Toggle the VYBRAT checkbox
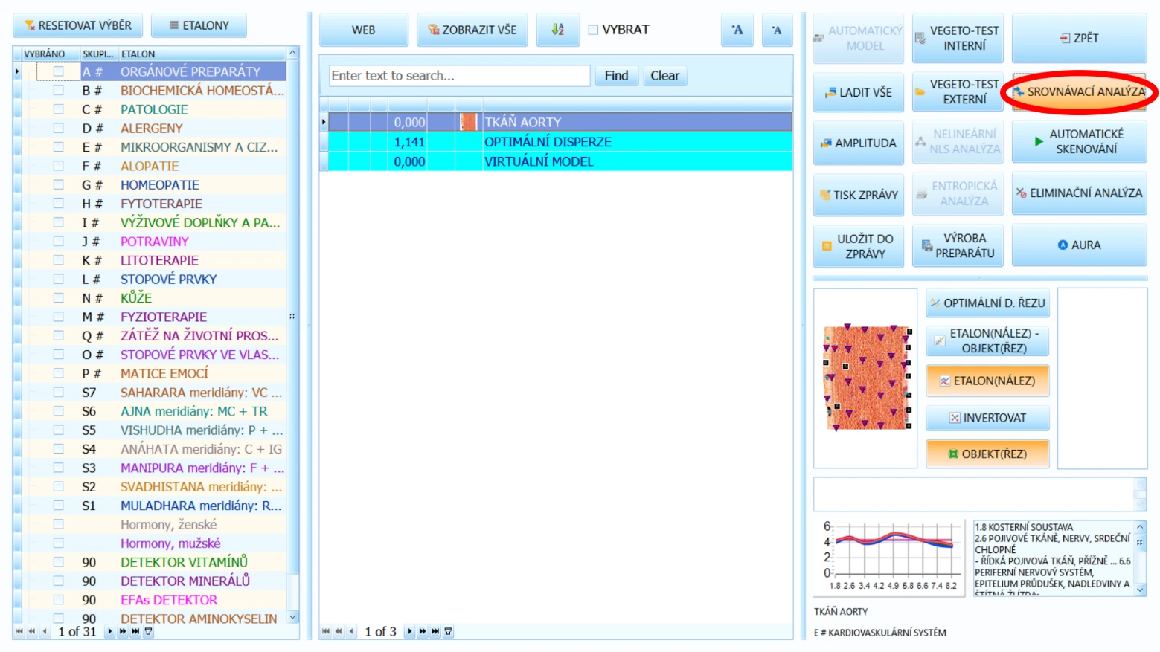Viewport: 1160px width, 652px height. point(593,30)
